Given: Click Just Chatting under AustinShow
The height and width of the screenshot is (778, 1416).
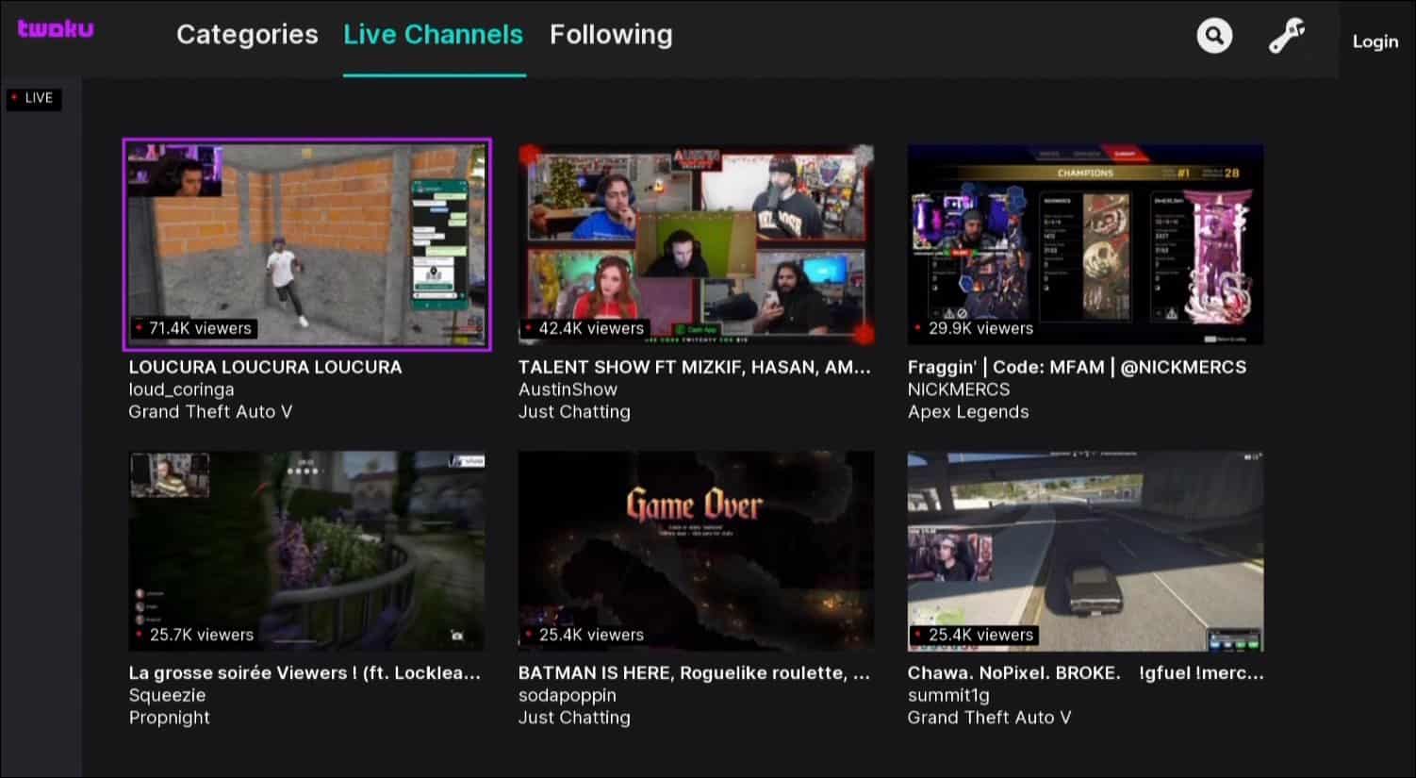Looking at the screenshot, I should 574,412.
